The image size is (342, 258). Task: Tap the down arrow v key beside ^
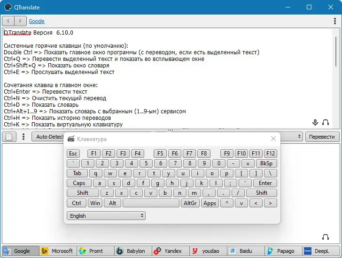pos(241,203)
